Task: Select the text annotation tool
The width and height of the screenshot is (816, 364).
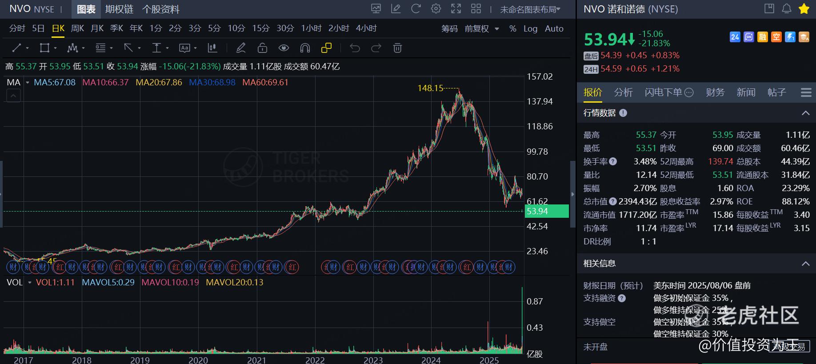Action: [x=184, y=48]
